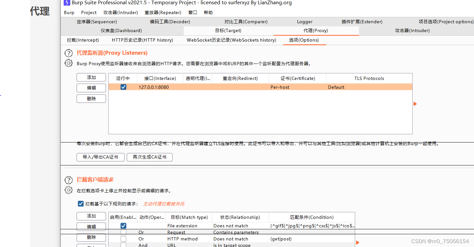474x247 pixels.
Task: Open the 攻击器(Intruder) menu
Action: click(120, 12)
